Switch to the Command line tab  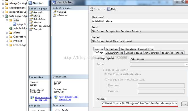coord(145,49)
